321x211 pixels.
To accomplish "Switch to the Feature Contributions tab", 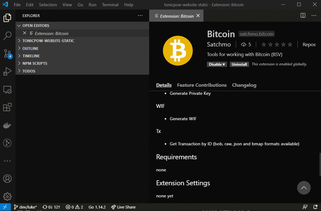I will point(202,85).
